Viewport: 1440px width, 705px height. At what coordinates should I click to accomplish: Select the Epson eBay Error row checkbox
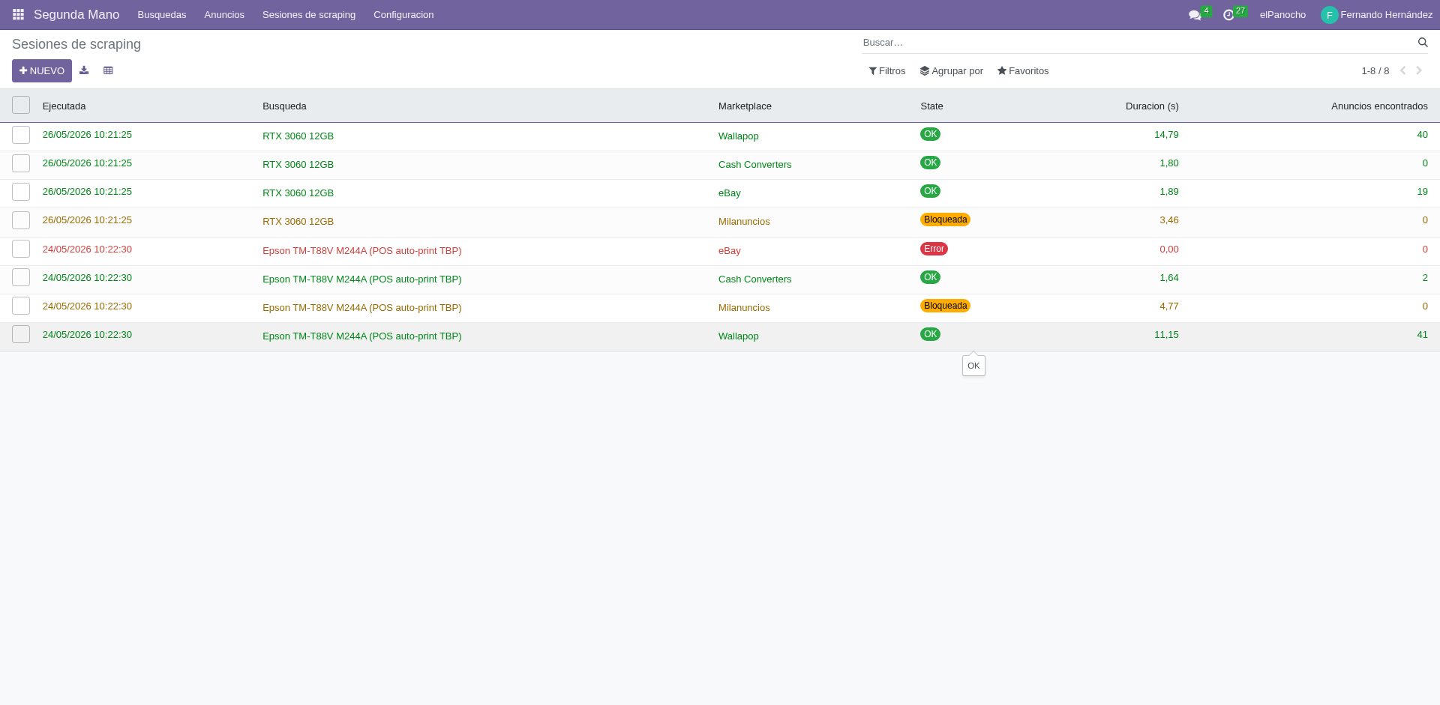point(21,249)
